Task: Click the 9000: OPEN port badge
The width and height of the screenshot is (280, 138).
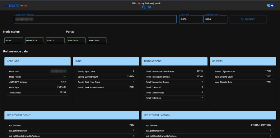Action: pos(76,40)
